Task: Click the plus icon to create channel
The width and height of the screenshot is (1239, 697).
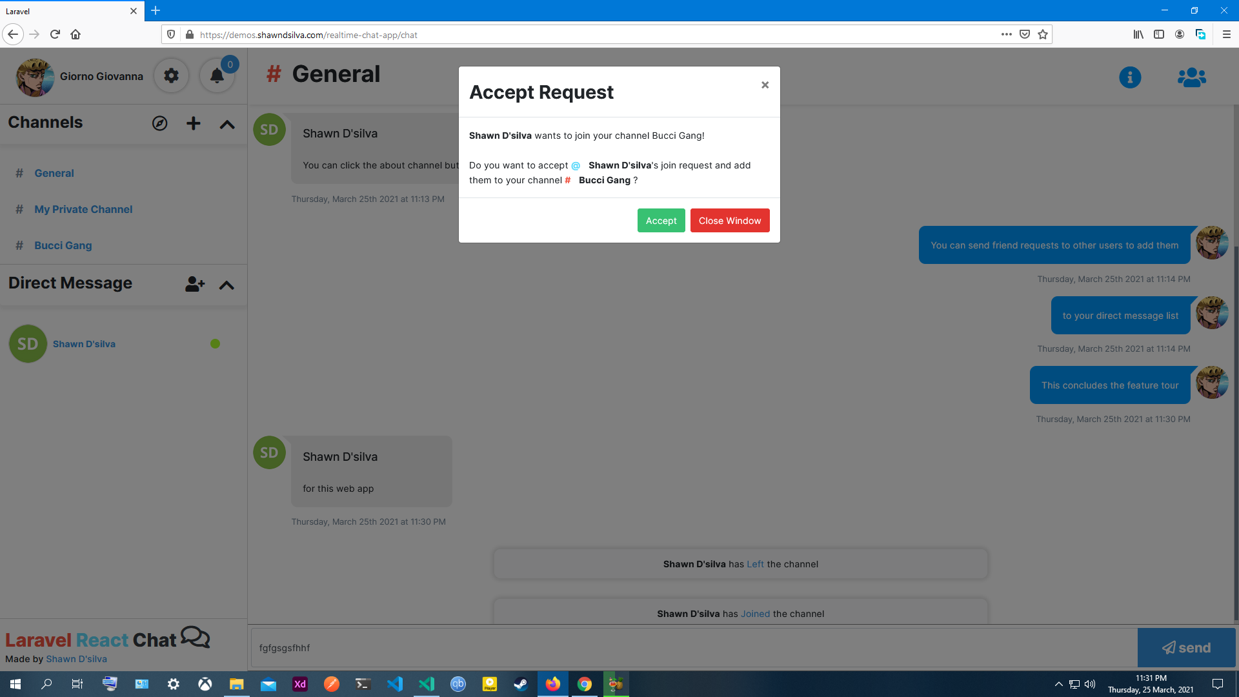Action: [x=193, y=123]
